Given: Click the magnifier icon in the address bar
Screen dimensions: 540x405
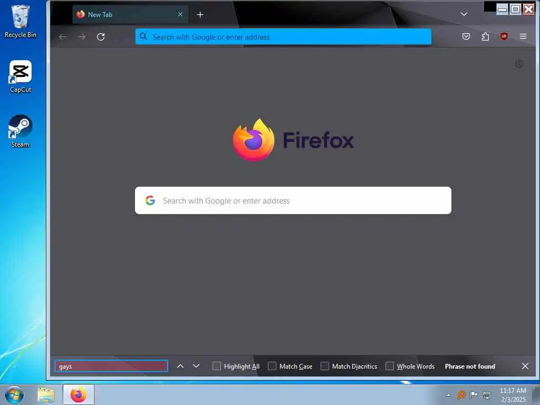Looking at the screenshot, I should [x=143, y=37].
